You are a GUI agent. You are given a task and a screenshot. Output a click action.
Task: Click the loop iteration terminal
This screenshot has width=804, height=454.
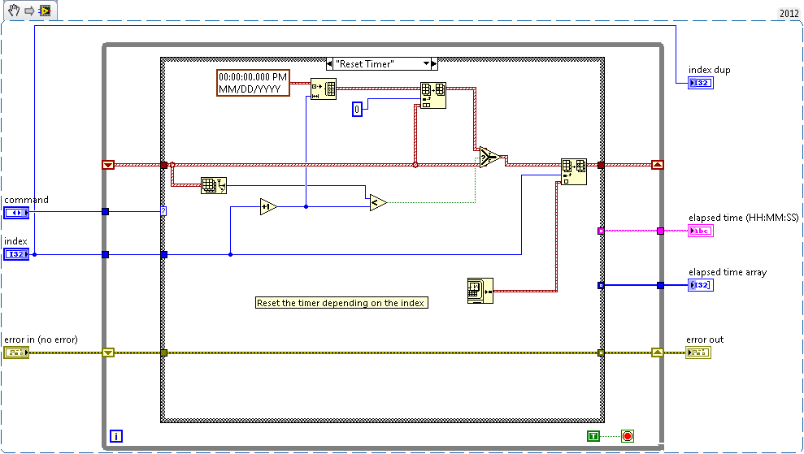tap(116, 435)
